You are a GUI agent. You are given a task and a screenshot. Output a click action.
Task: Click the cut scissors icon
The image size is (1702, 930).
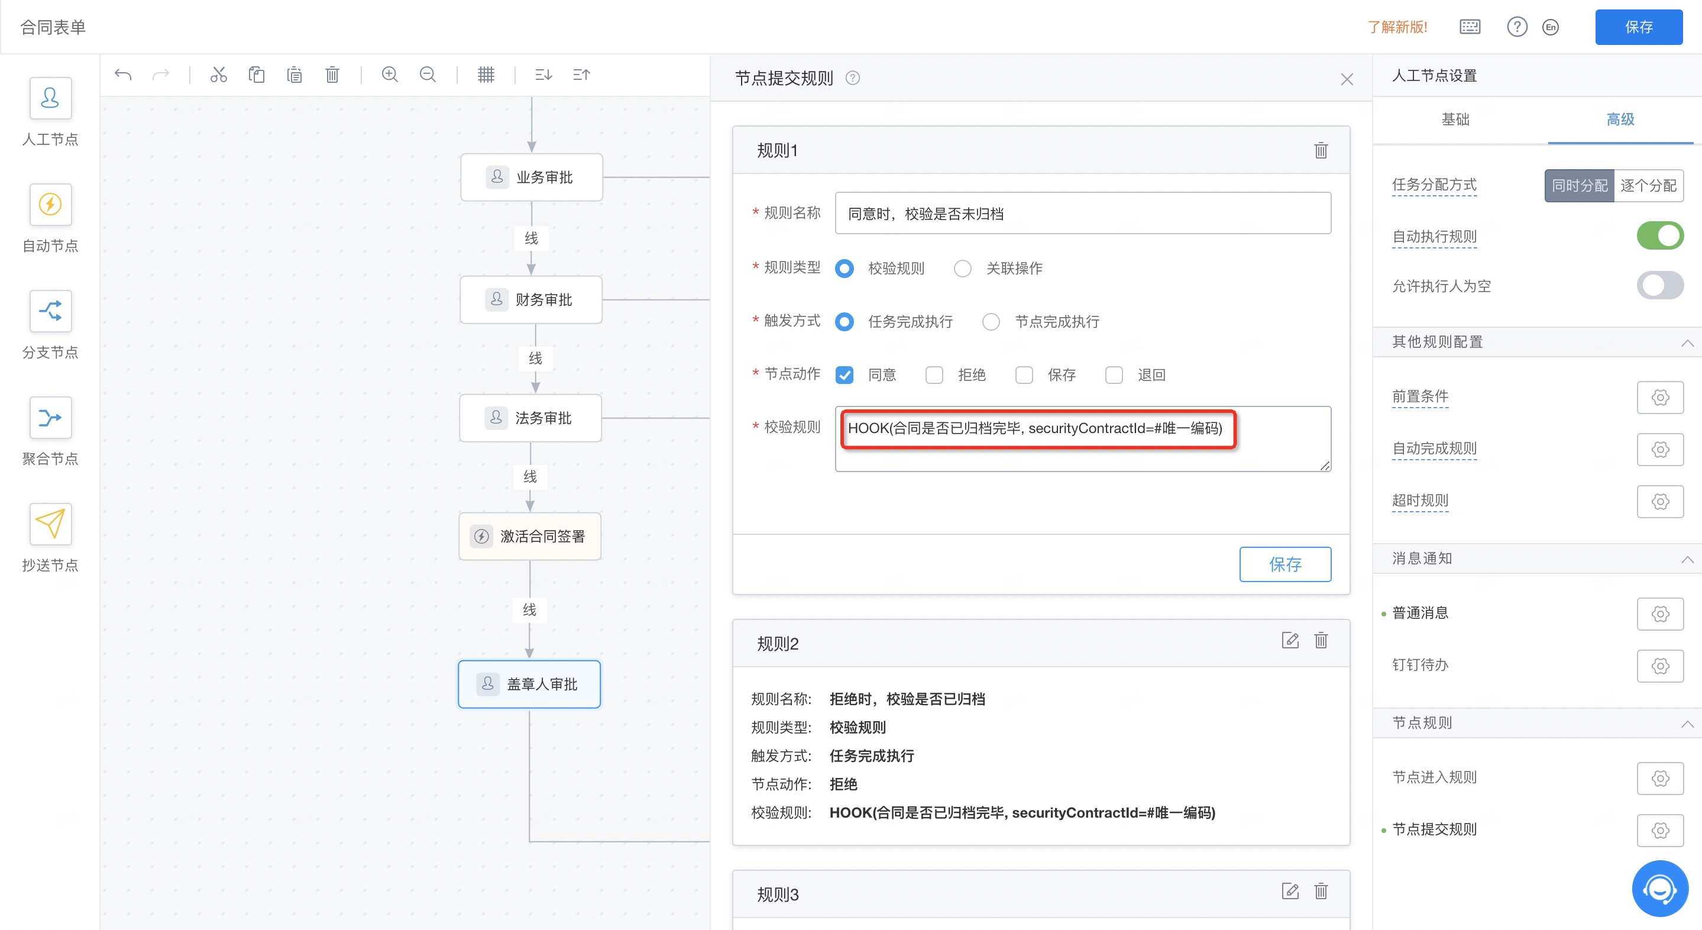tap(218, 75)
